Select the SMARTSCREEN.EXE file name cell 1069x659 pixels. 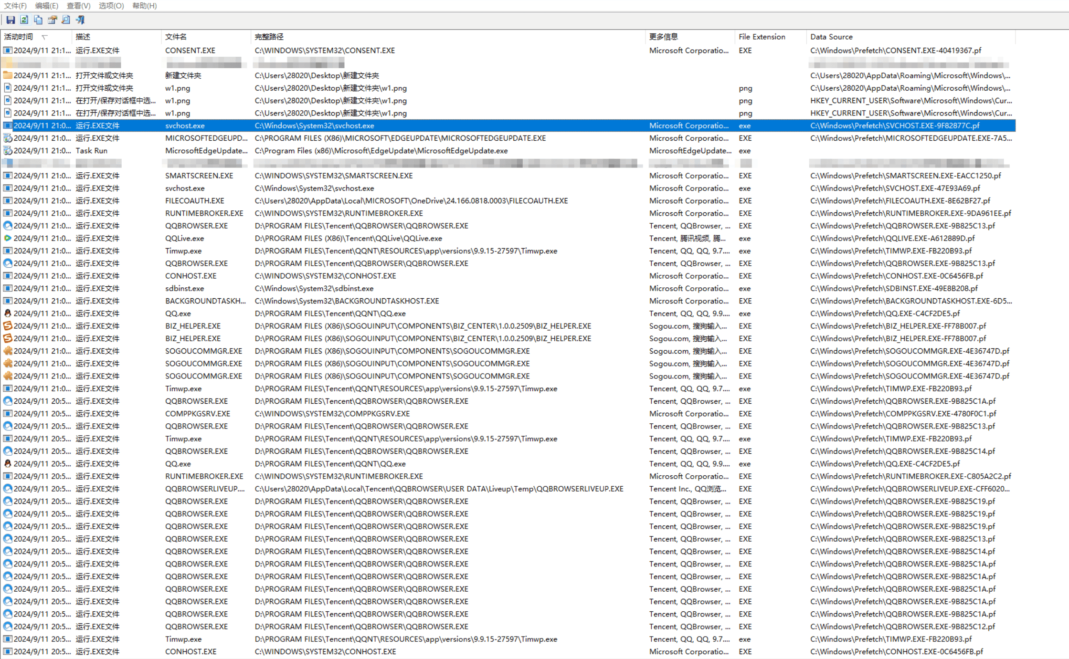[x=199, y=176]
